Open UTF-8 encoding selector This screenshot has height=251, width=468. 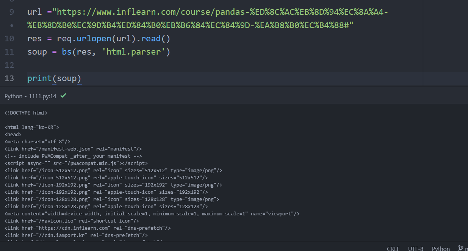point(416,249)
